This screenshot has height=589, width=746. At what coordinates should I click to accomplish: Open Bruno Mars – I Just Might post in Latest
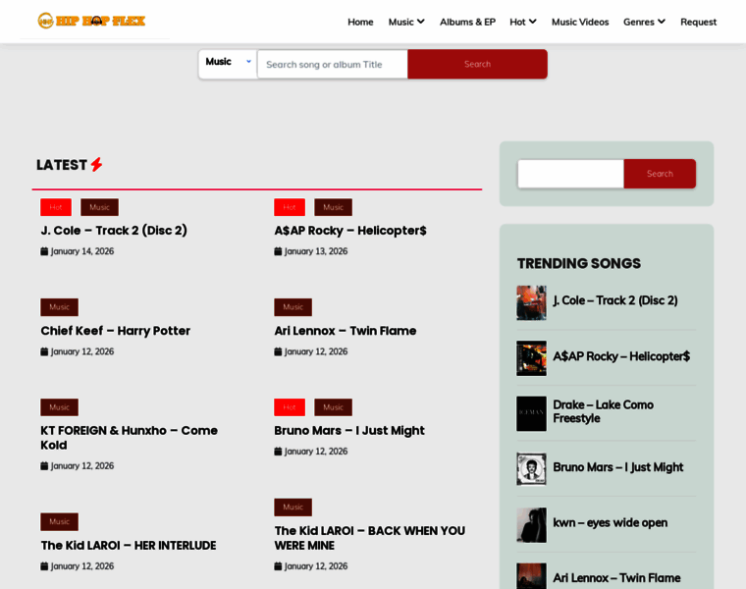pos(349,431)
